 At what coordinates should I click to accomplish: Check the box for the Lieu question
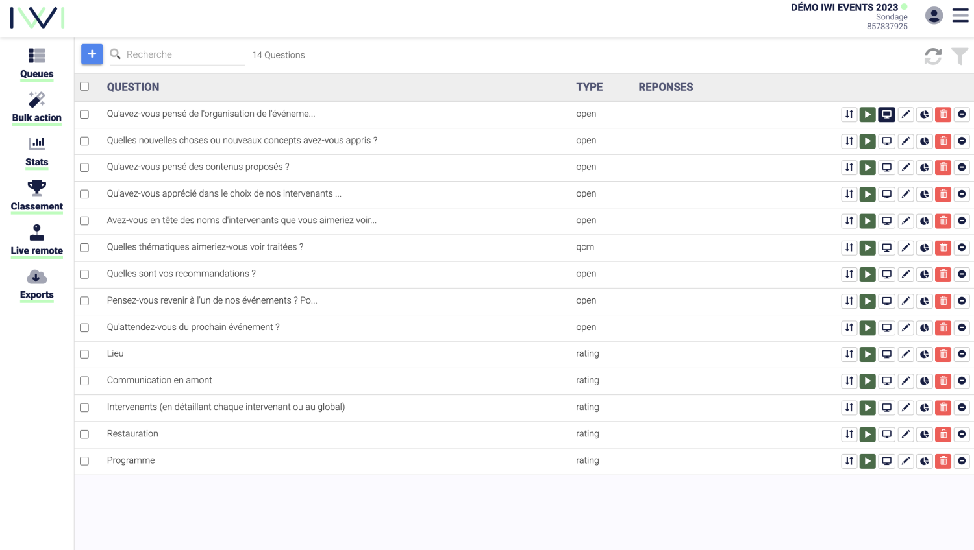point(84,354)
